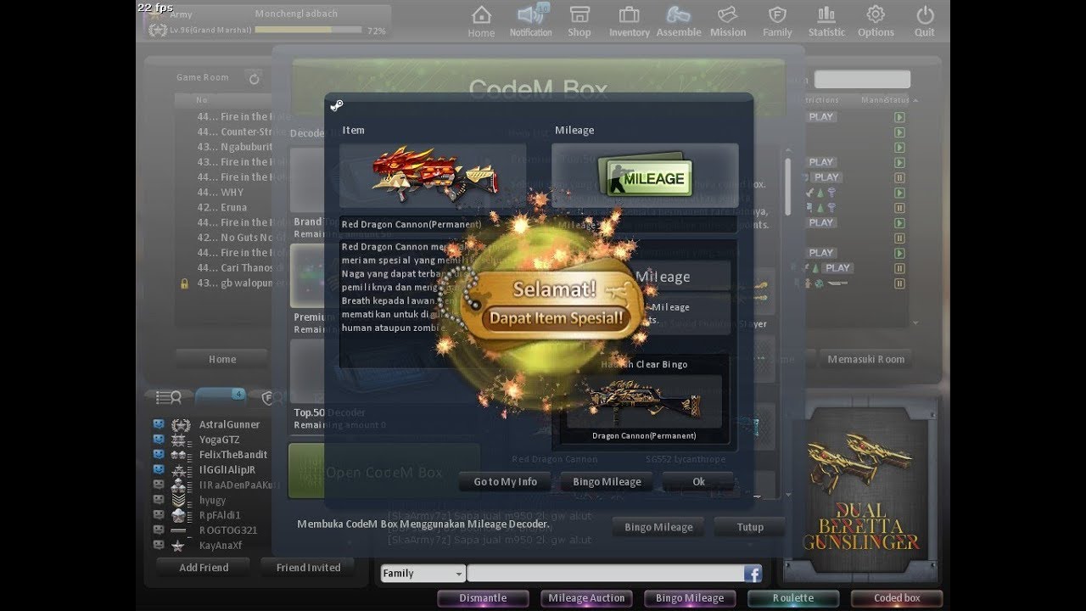Click the Friend Invited button
This screenshot has height=611, width=1086.
[308, 568]
